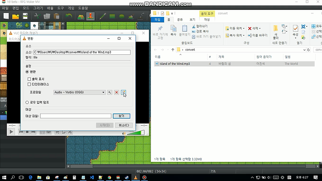
Task: Open 그리기 menu in RPG Maker
Action: point(38,8)
